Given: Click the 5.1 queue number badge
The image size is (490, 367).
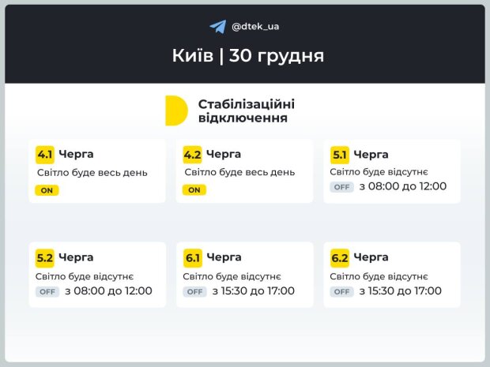Looking at the screenshot, I should pos(340,155).
